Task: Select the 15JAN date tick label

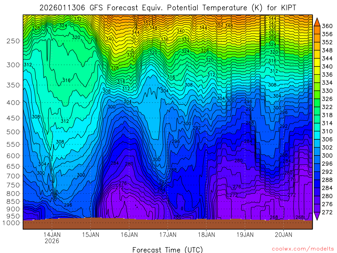Action: pos(91,235)
